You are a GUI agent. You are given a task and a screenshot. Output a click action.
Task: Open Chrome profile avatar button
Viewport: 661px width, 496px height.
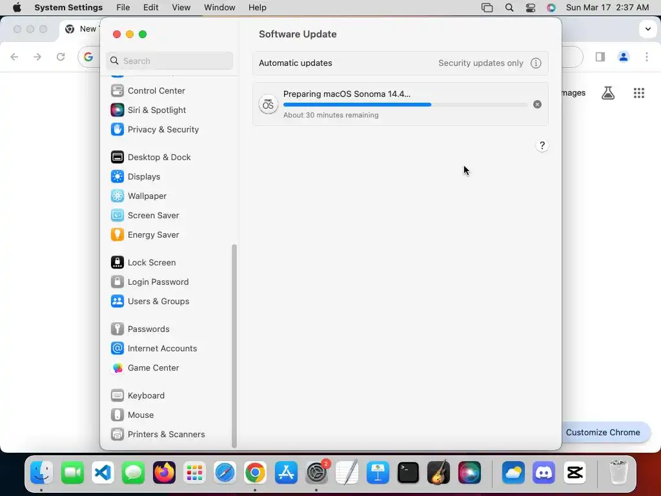624,57
